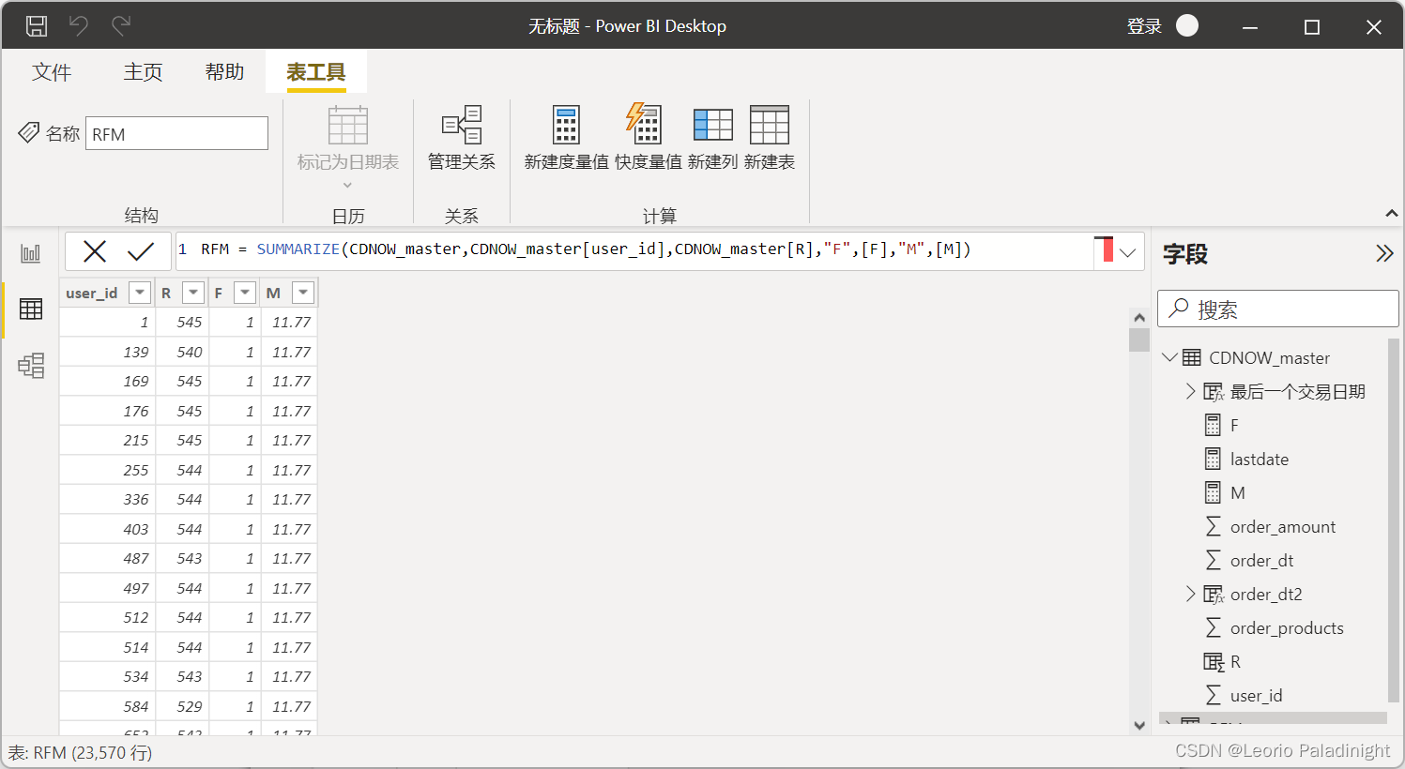Expand the formula bar chevron
This screenshot has width=1405, height=769.
click(1128, 252)
